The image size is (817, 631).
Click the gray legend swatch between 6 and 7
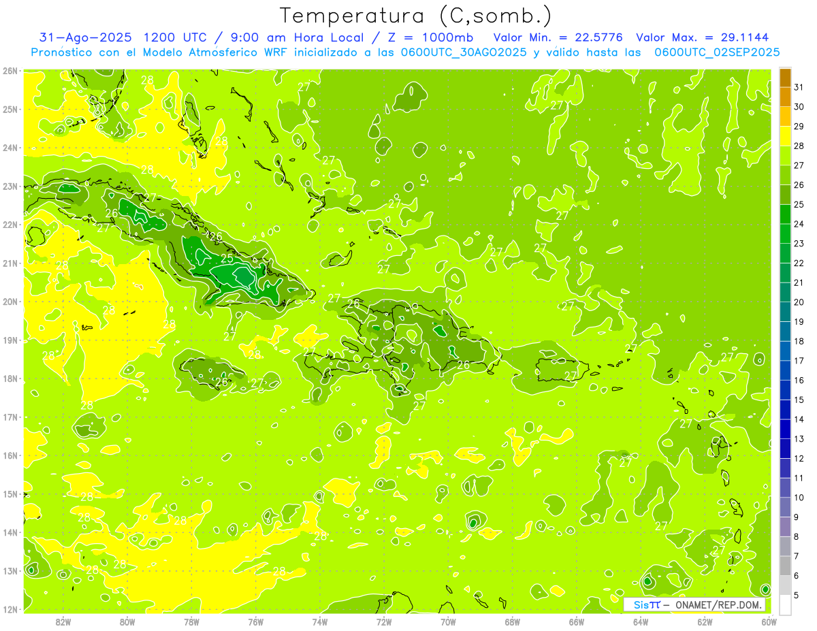[x=785, y=566]
